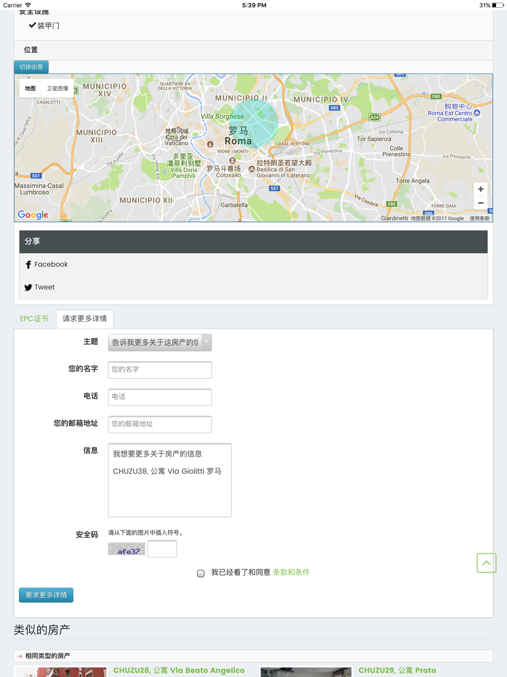Click the 相同类型的房产 row
This screenshot has height=677, width=507.
tap(253, 656)
